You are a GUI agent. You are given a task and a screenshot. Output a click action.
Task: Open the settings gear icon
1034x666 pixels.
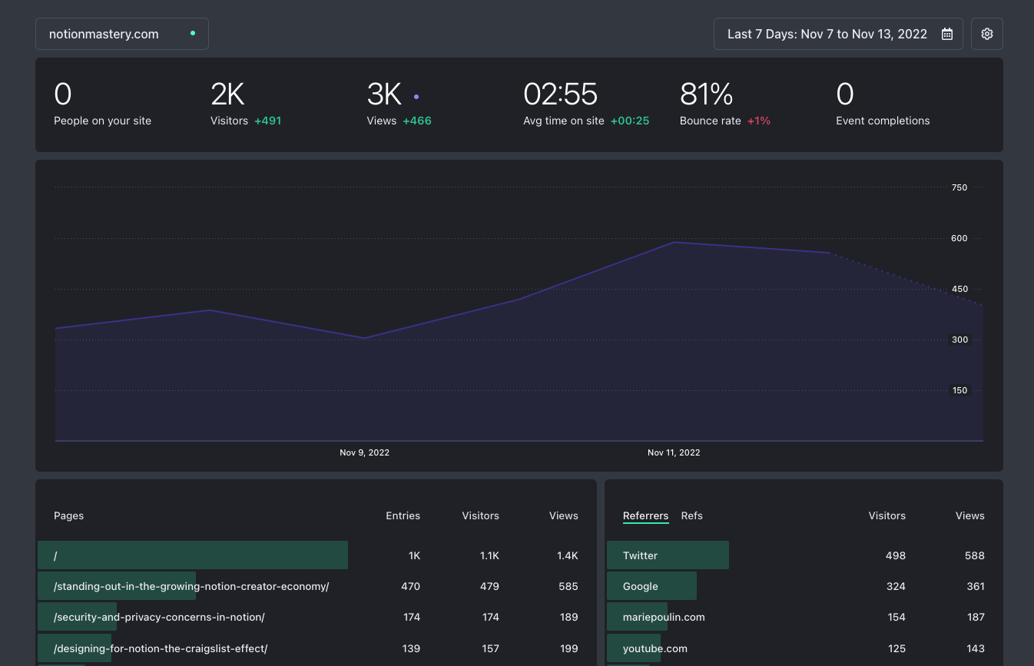coord(987,34)
